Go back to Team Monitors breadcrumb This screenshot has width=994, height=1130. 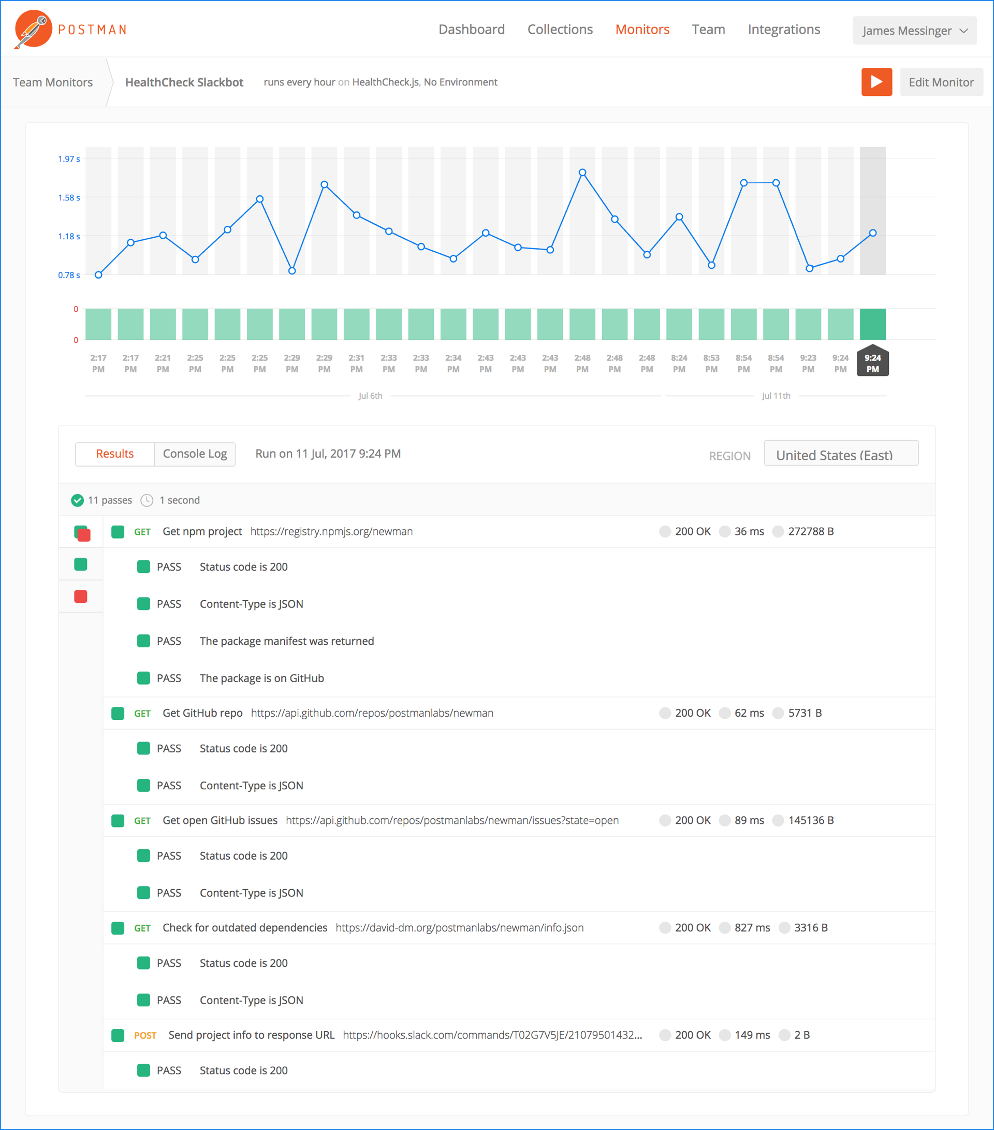pos(52,82)
